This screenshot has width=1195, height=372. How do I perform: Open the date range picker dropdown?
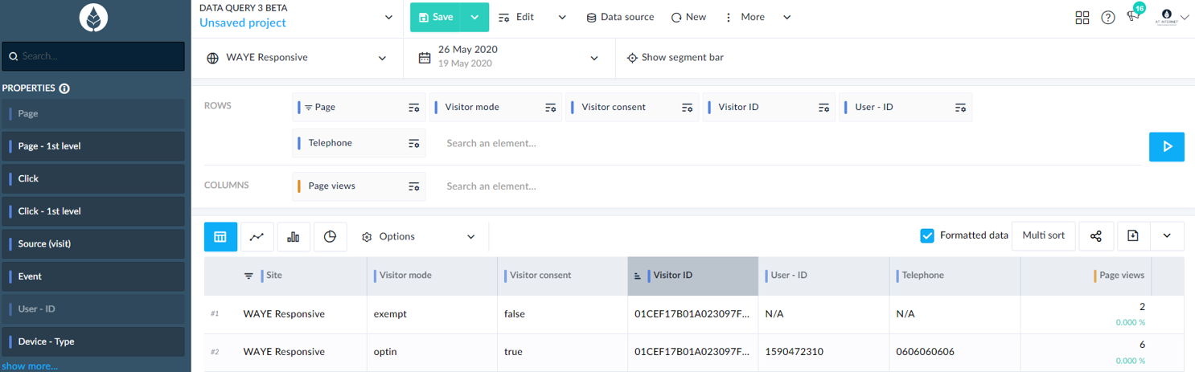click(508, 58)
